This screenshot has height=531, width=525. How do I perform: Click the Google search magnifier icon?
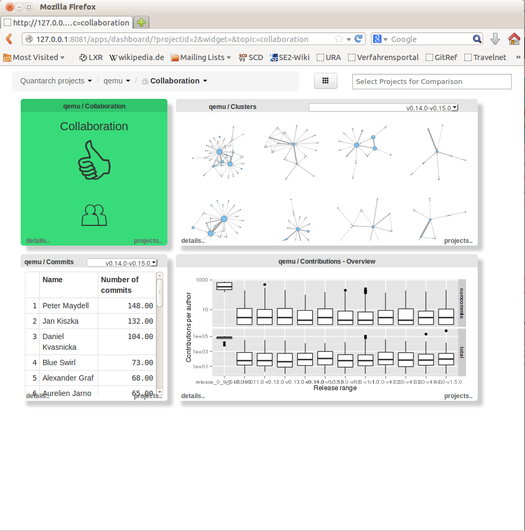[x=477, y=39]
